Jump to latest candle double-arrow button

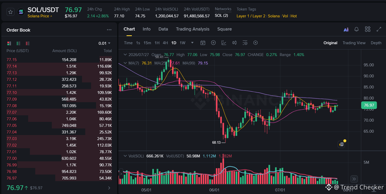click(354, 179)
